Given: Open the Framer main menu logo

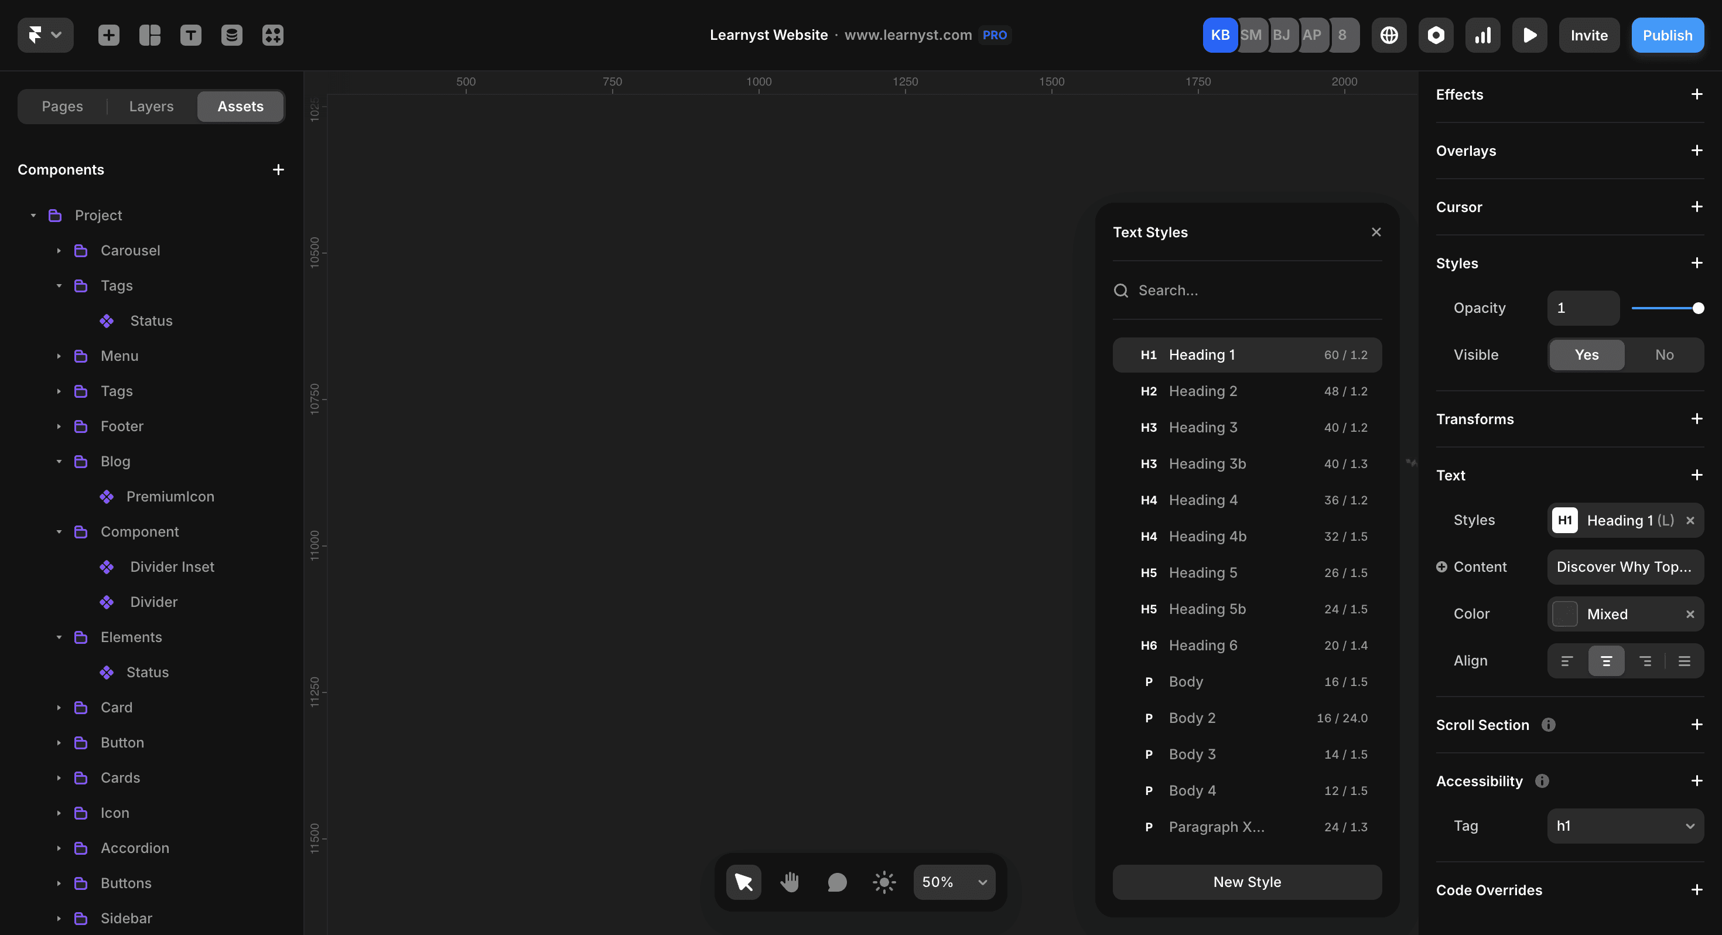Looking at the screenshot, I should click(x=45, y=35).
